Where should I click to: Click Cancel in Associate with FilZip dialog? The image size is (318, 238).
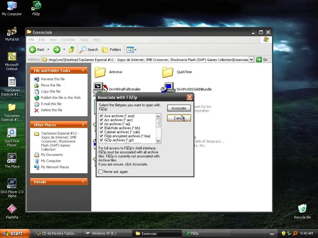tap(179, 118)
